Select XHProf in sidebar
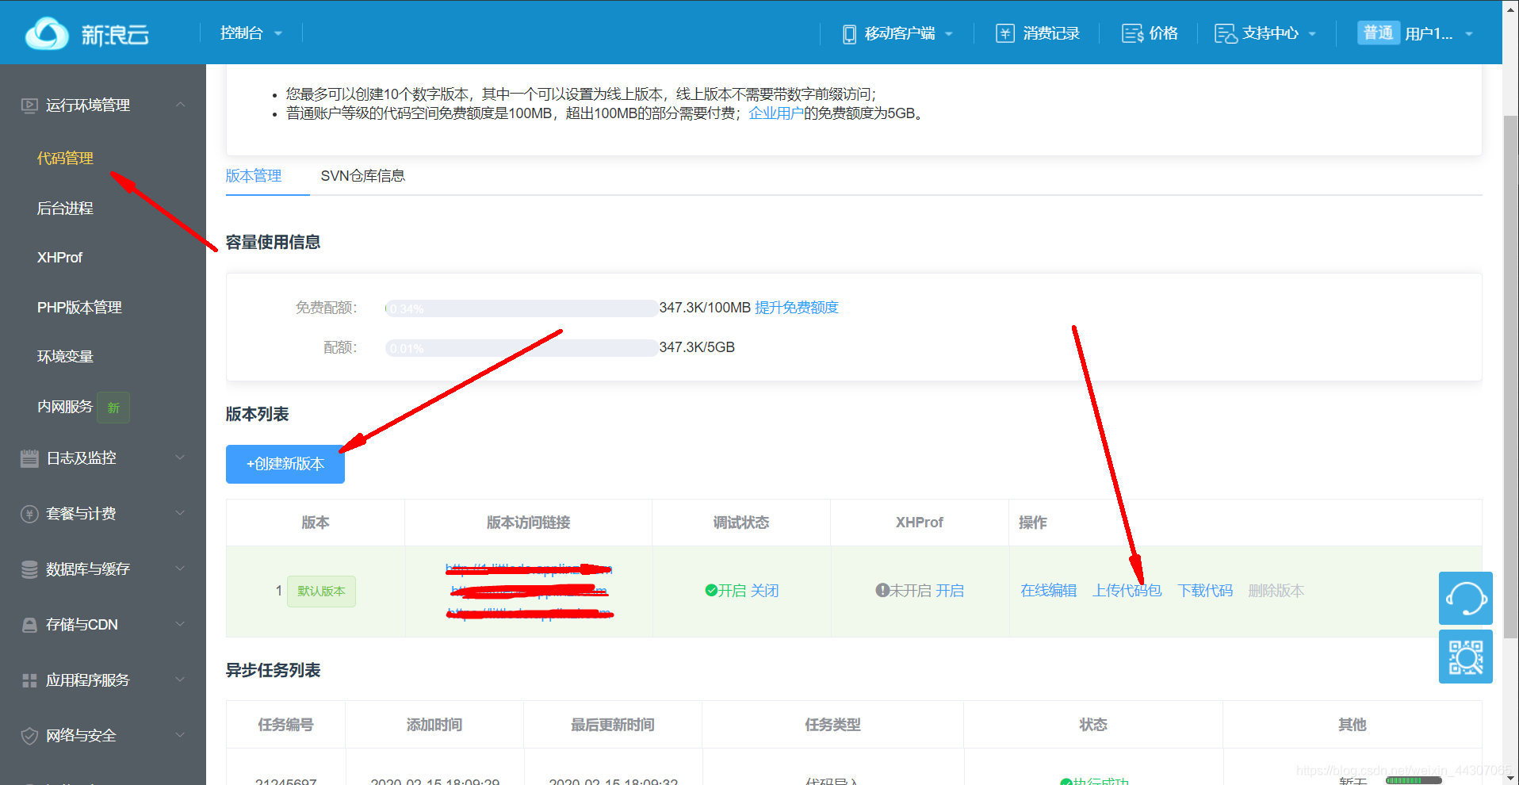This screenshot has height=785, width=1519. (59, 258)
